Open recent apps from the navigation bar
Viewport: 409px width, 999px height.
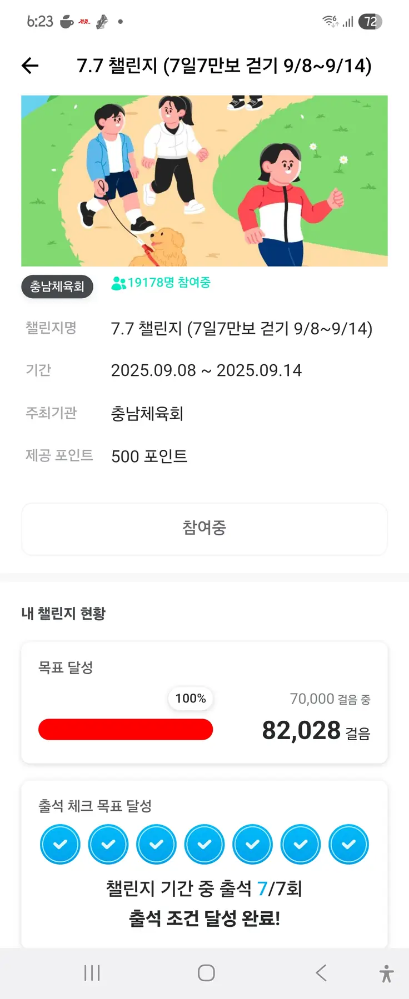point(92,973)
